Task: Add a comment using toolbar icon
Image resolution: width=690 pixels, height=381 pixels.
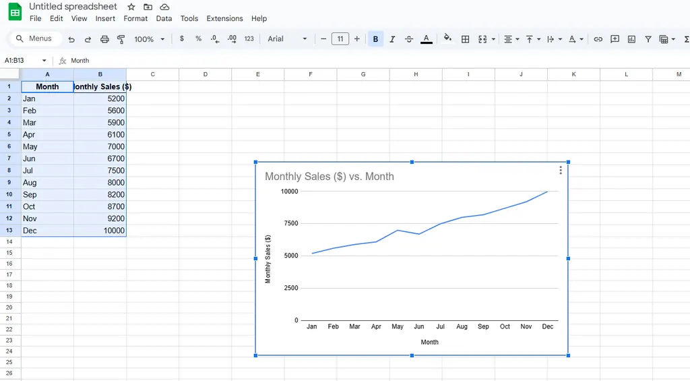Action: point(615,39)
